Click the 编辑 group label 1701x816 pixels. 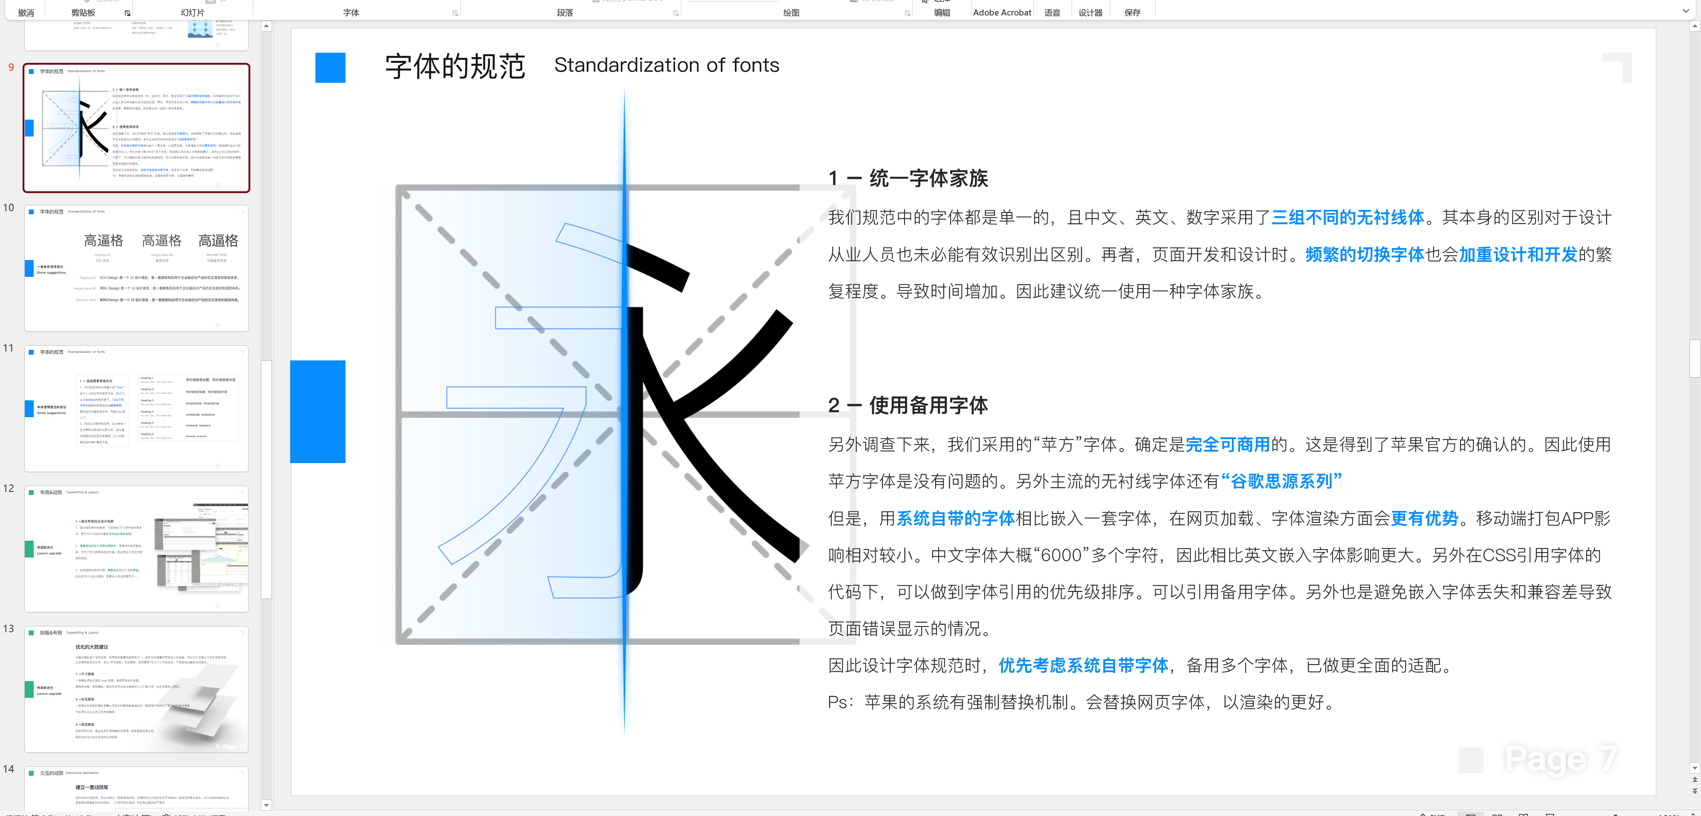942,12
